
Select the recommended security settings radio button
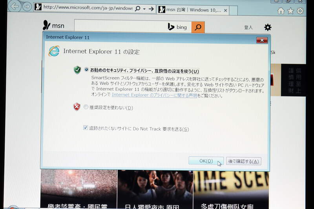[x=86, y=69]
